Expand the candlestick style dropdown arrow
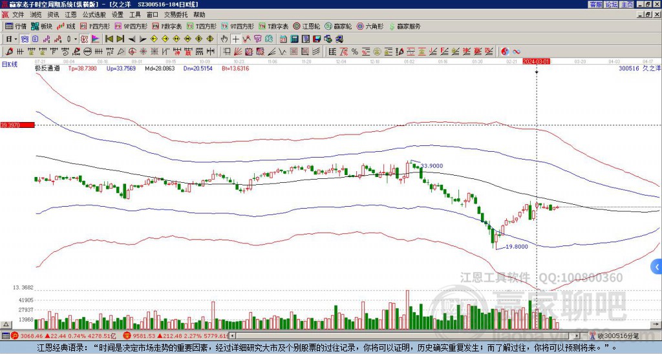 76,39
